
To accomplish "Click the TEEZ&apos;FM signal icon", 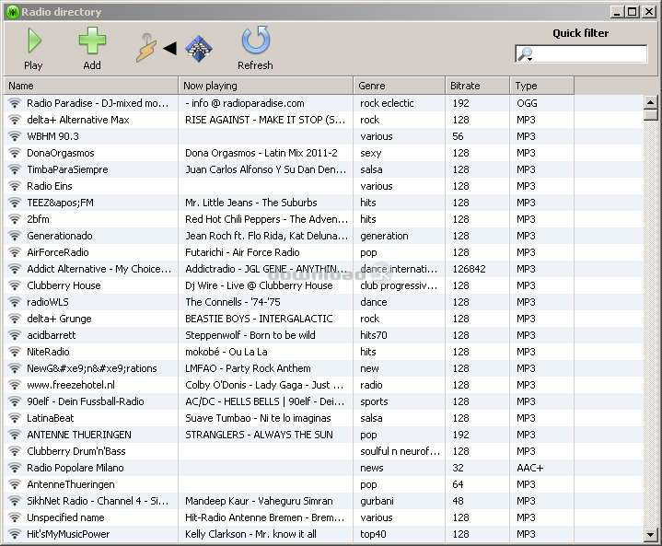I will (x=15, y=203).
